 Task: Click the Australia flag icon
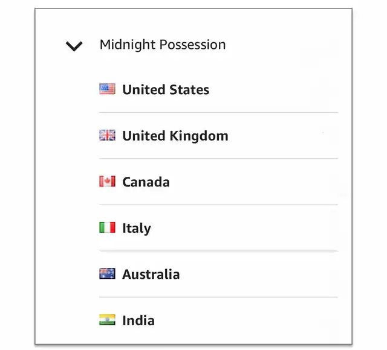[107, 274]
